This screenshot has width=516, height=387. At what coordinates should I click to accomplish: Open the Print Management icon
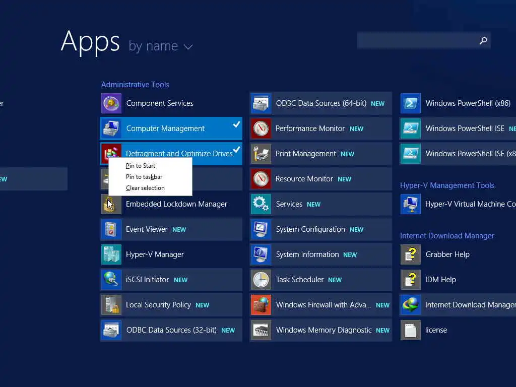[x=261, y=153]
